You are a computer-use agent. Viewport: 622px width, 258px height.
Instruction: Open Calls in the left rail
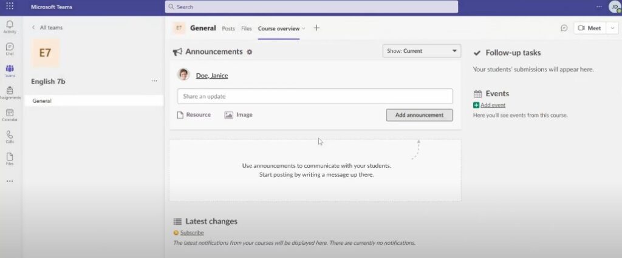[10, 137]
